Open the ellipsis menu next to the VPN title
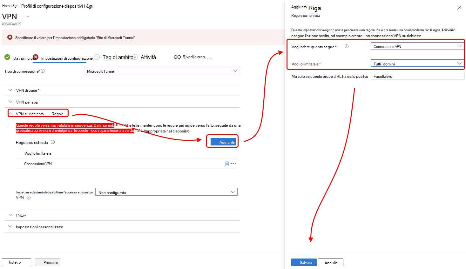Viewport: 466px width, 269px height. click(x=27, y=17)
